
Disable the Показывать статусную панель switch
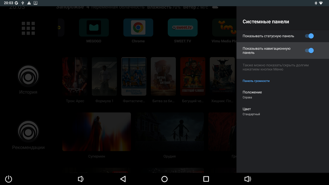pos(309,36)
